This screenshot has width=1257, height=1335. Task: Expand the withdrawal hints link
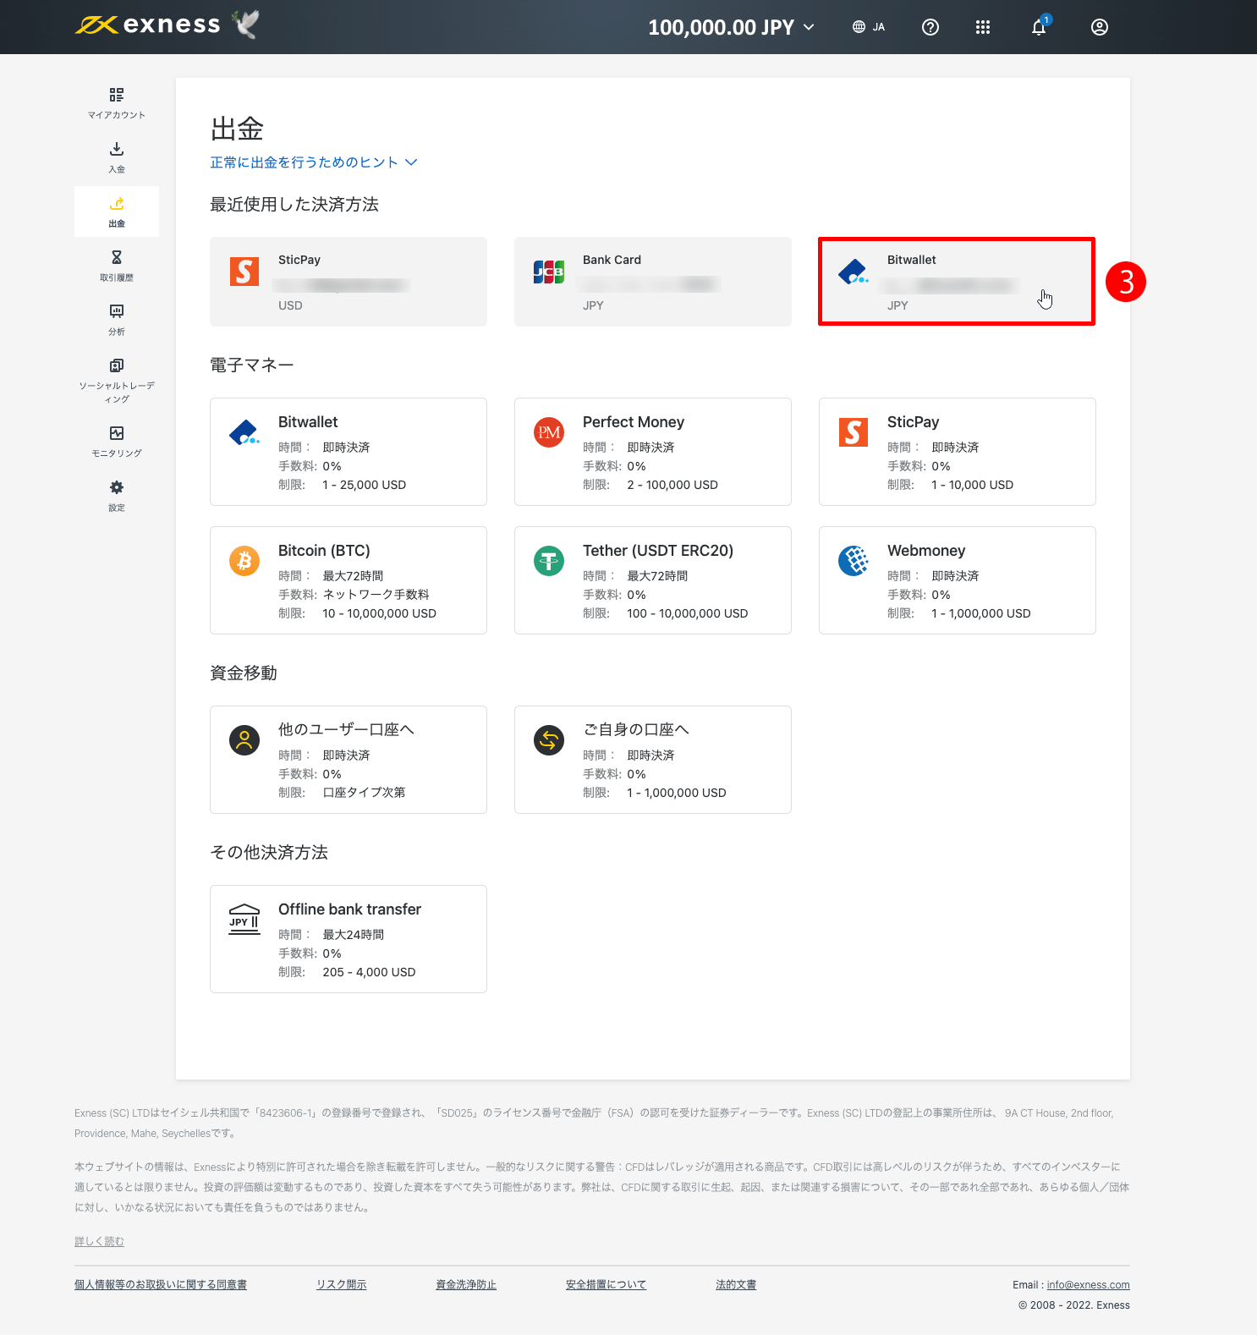click(314, 162)
